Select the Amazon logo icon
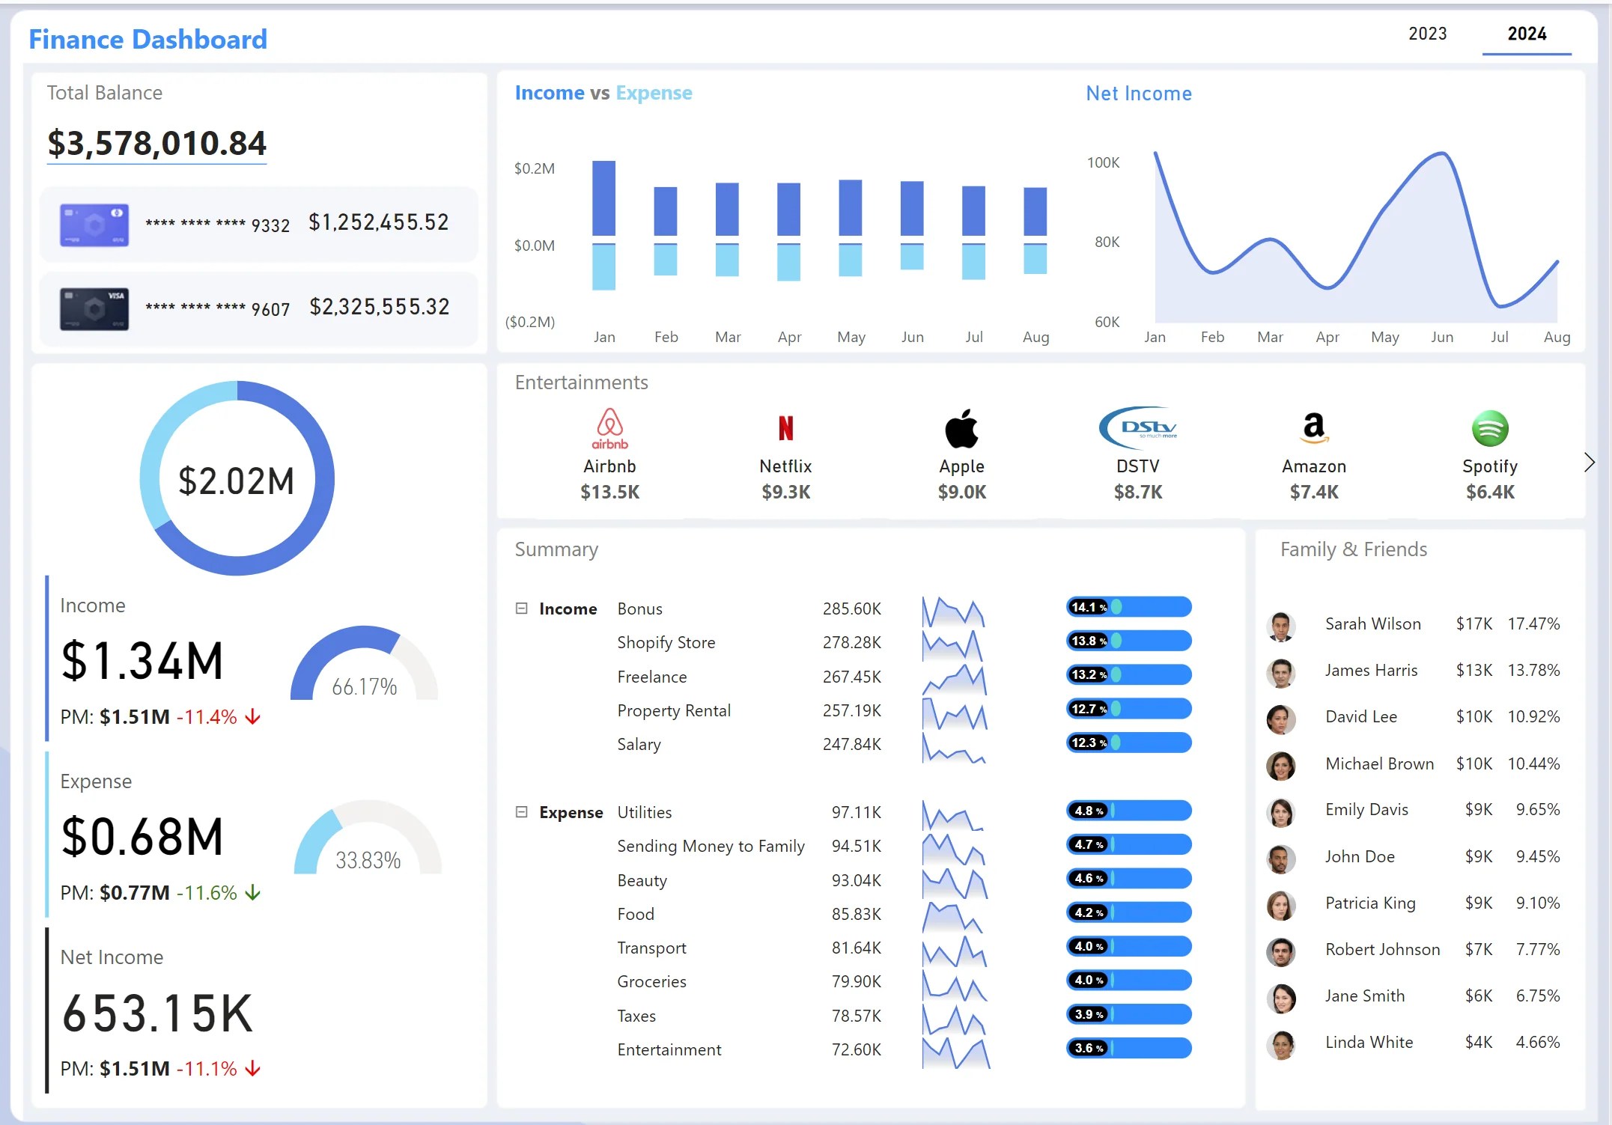The width and height of the screenshot is (1612, 1125). [x=1314, y=427]
